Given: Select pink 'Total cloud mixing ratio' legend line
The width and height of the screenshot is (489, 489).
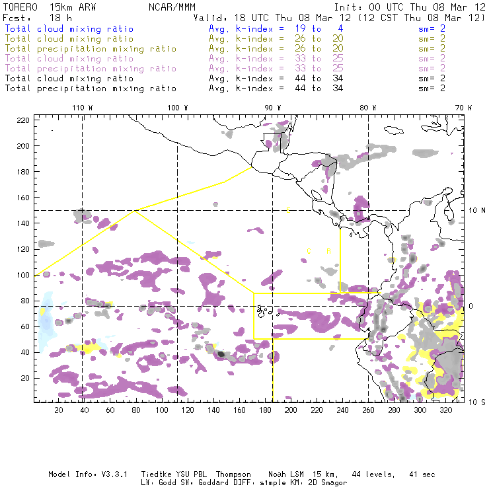Looking at the screenshot, I should click(x=69, y=59).
